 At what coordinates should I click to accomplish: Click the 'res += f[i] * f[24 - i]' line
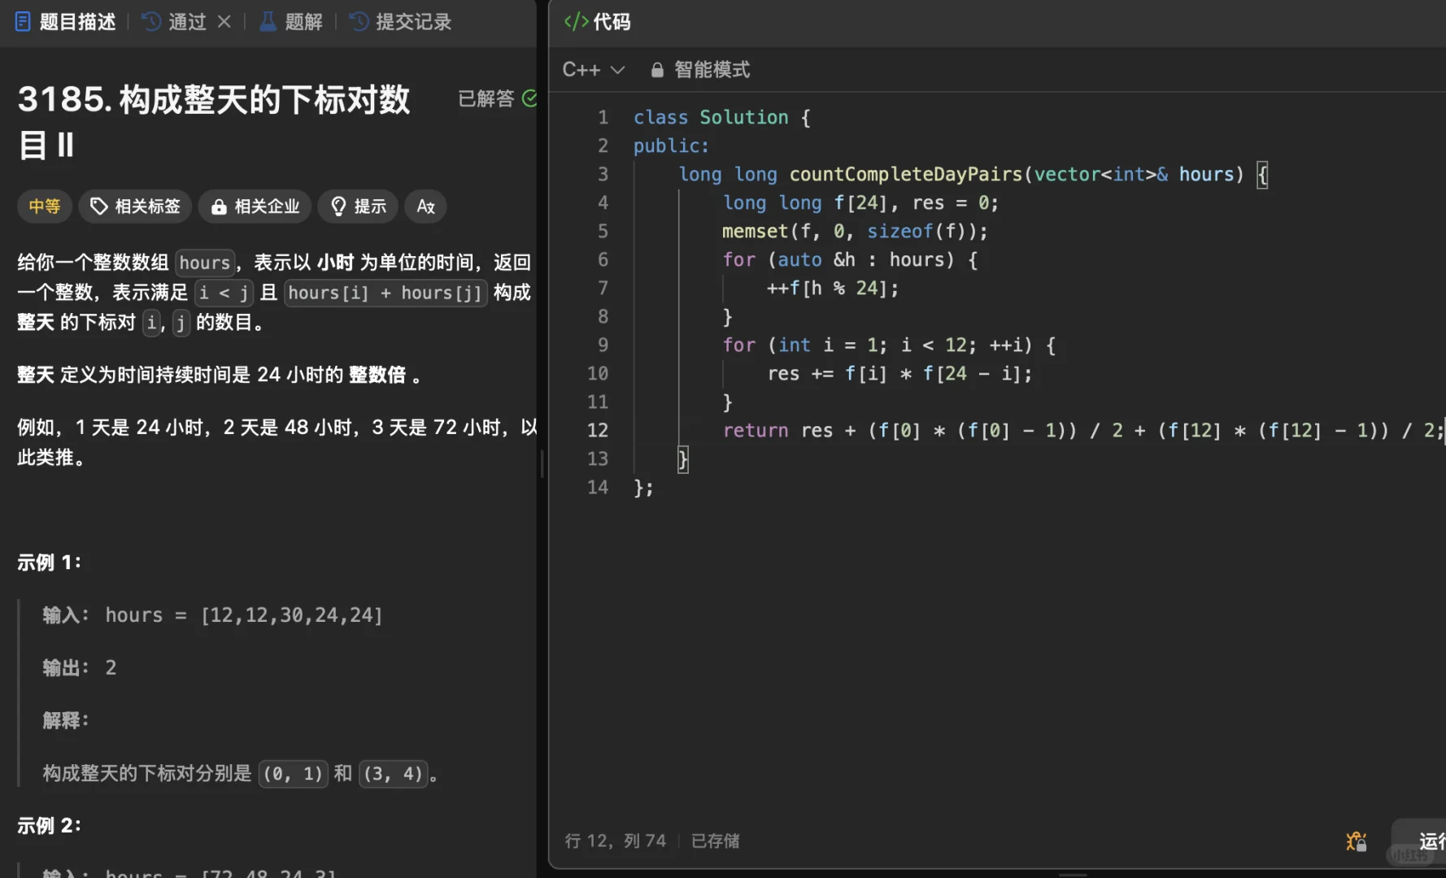pos(899,373)
